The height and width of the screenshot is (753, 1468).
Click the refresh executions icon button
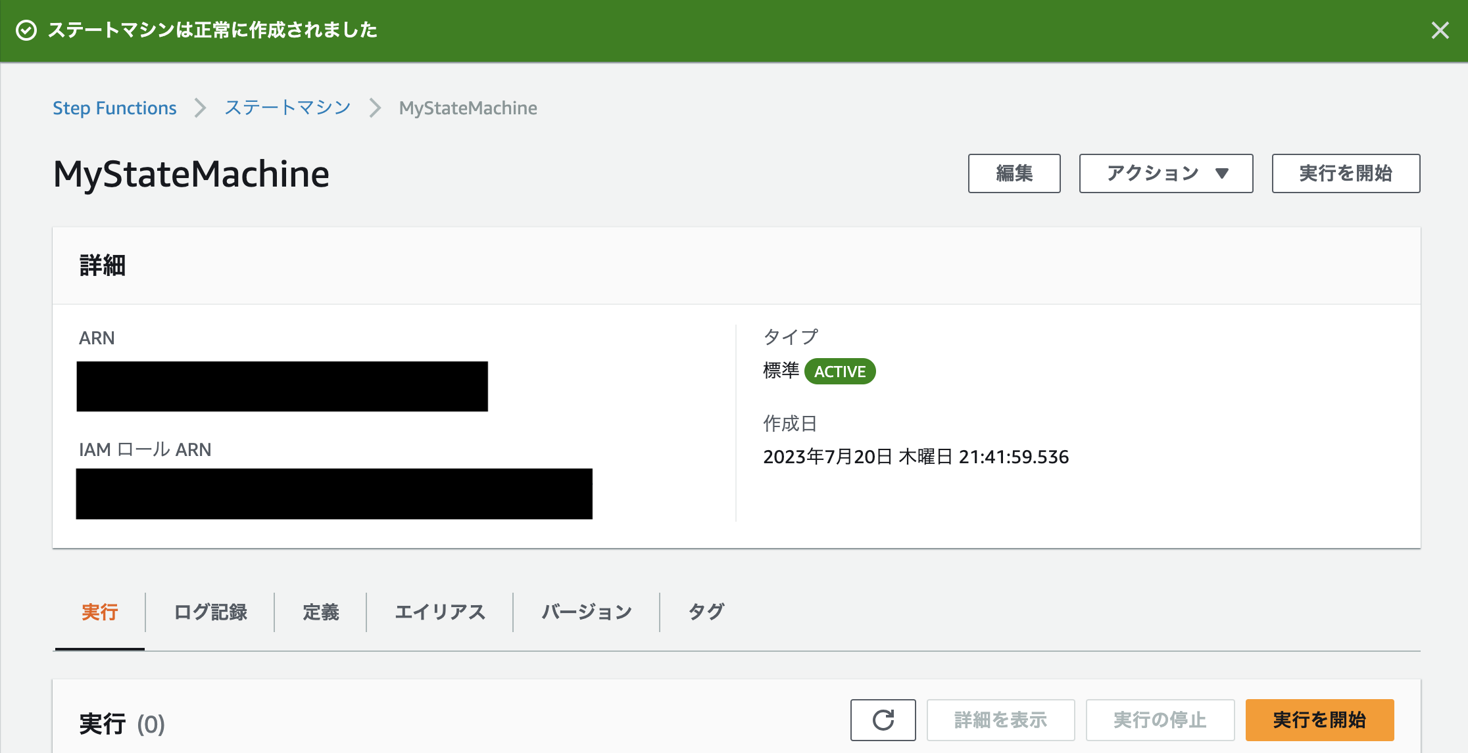coord(883,719)
